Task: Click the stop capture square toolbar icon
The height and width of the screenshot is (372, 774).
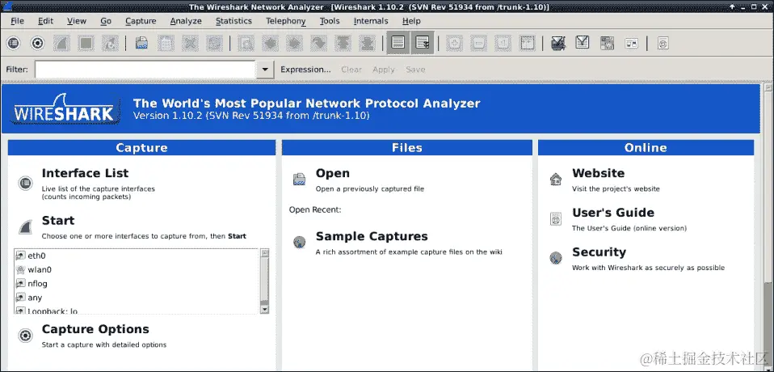Action: [86, 44]
